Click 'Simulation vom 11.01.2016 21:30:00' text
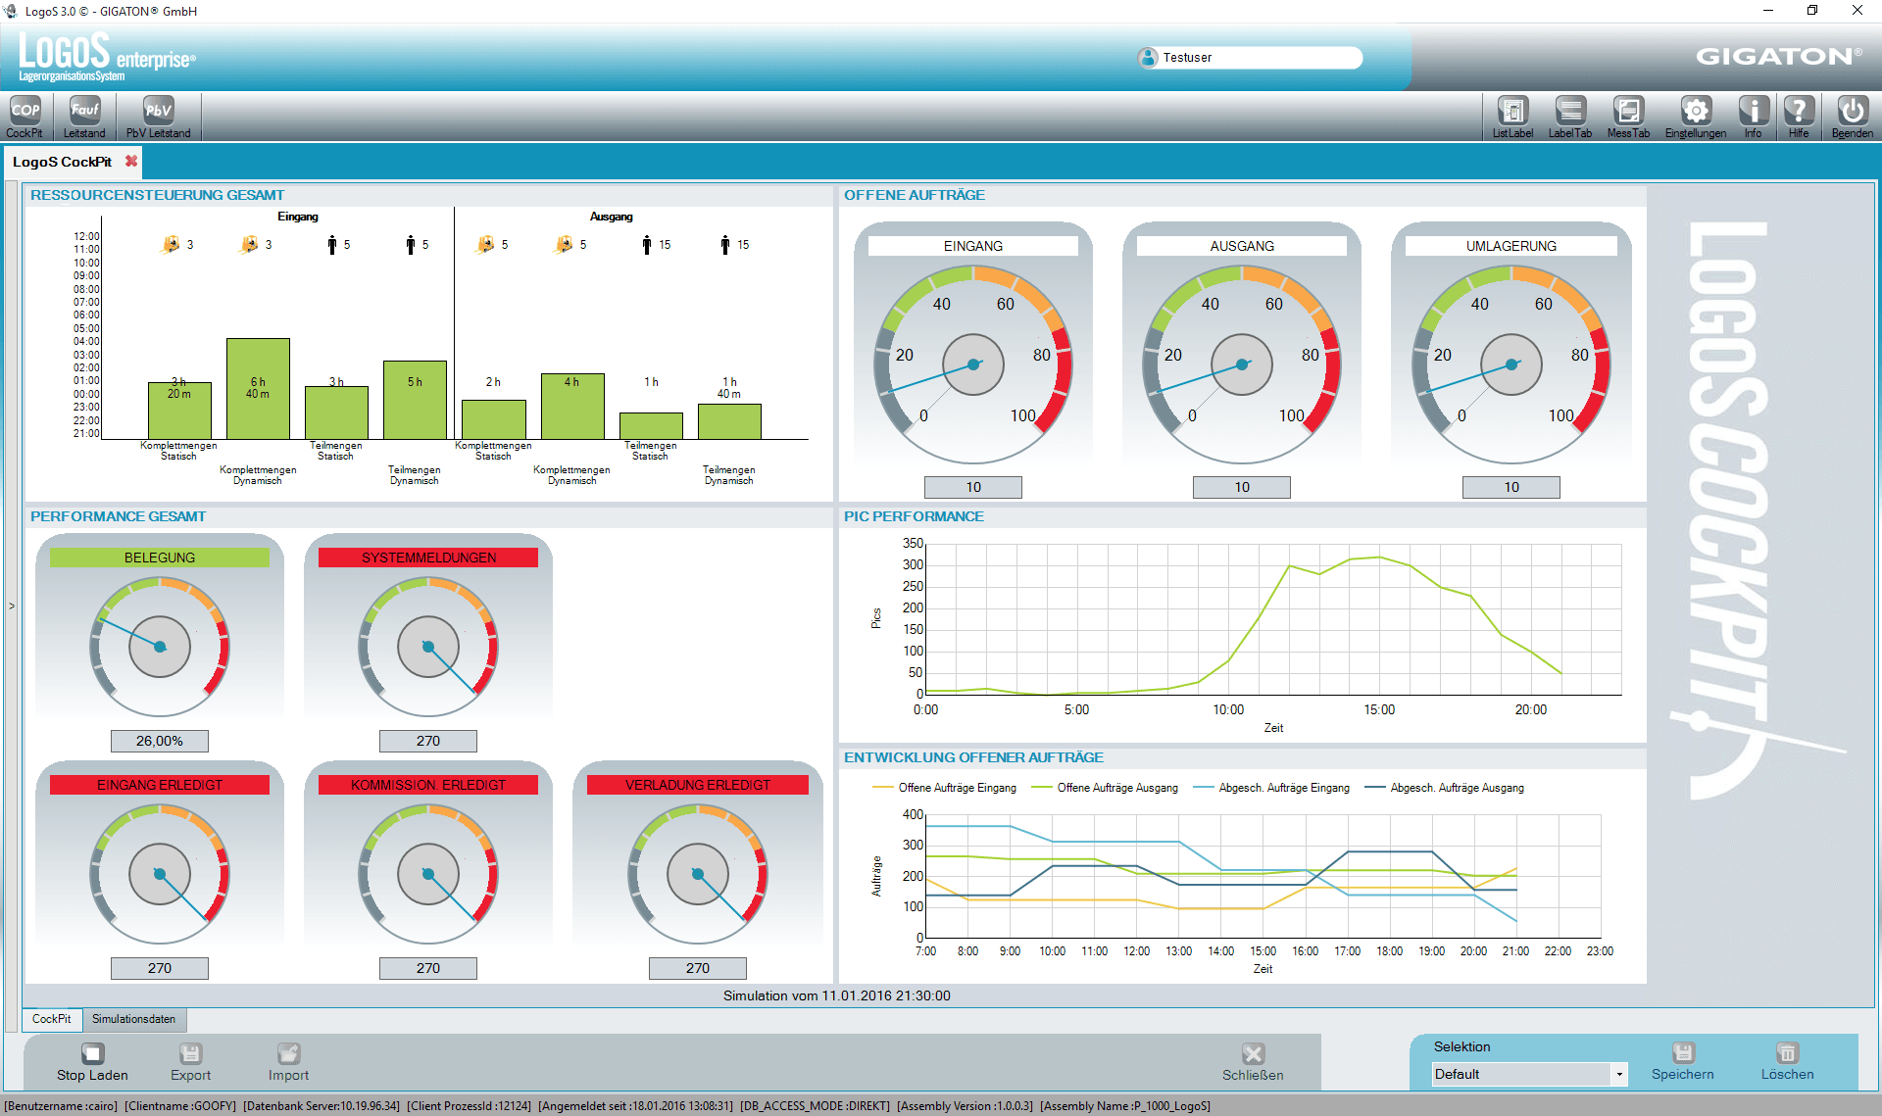This screenshot has height=1116, width=1882. click(837, 995)
